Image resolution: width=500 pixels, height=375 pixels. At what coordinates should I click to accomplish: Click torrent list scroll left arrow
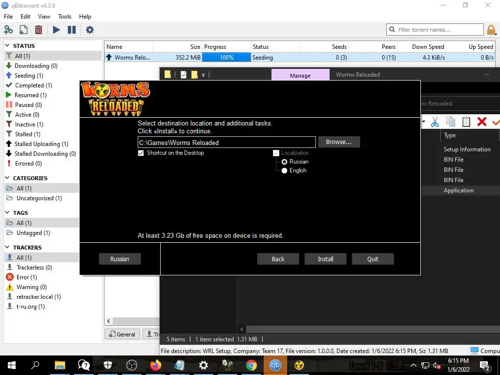(x=108, y=321)
